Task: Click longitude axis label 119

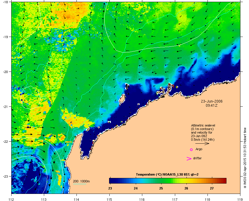Action: tap(240, 200)
